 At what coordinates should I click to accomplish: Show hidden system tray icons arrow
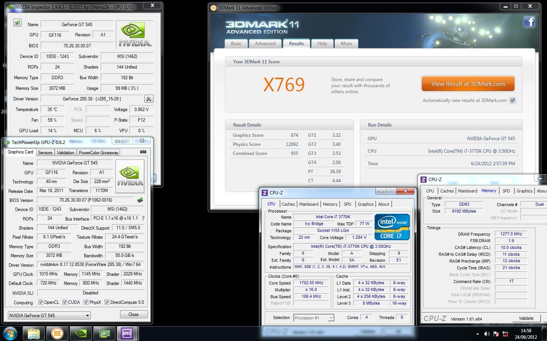click(x=477, y=334)
